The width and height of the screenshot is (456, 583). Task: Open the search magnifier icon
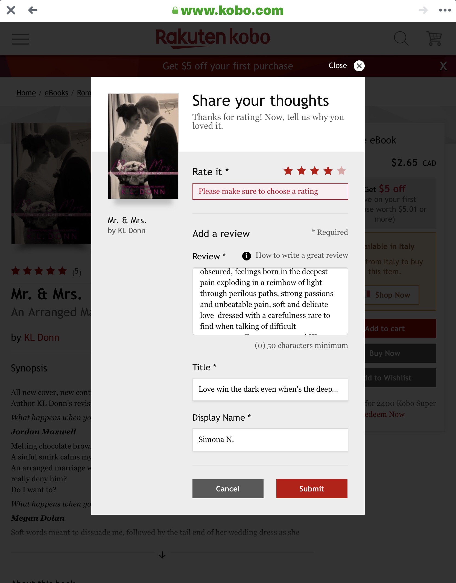pos(401,39)
